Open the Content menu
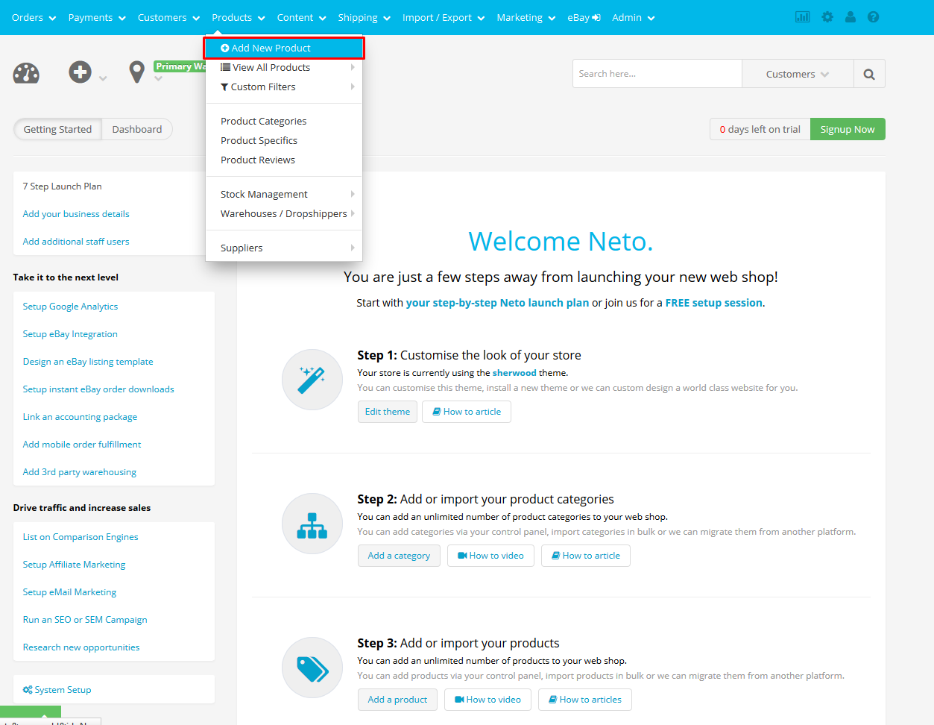 tap(301, 17)
